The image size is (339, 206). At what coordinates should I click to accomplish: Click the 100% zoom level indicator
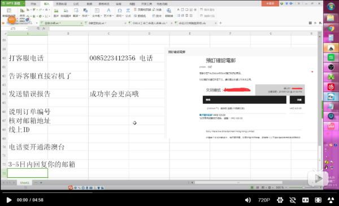(x=280, y=187)
